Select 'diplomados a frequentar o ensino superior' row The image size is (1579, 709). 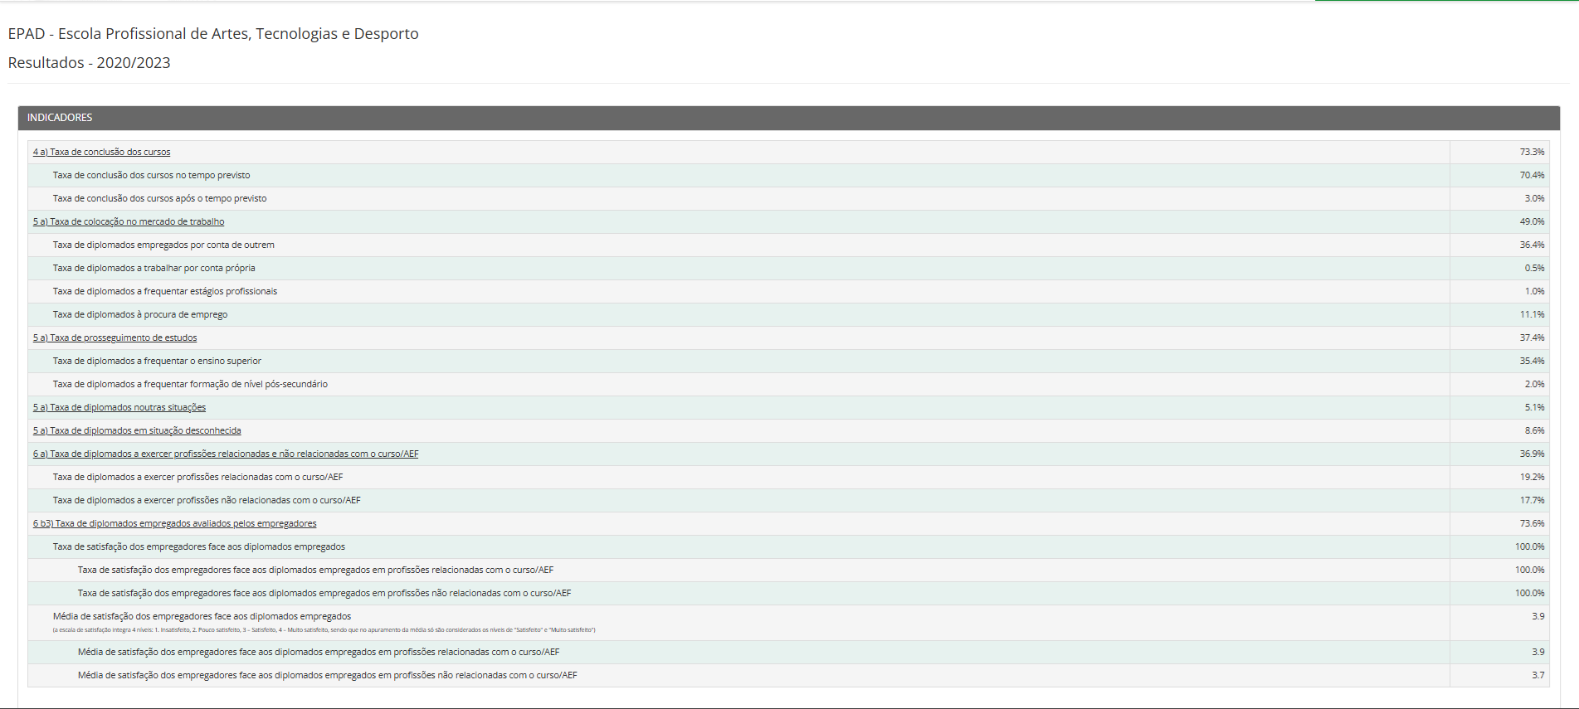157,361
